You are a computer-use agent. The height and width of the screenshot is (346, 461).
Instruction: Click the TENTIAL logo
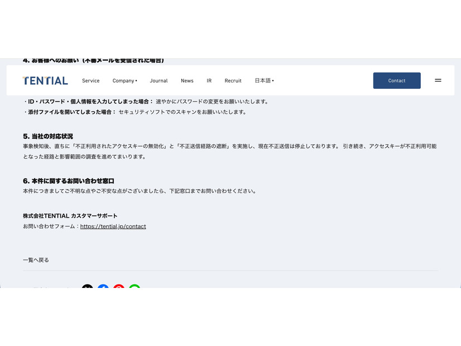[x=45, y=80]
